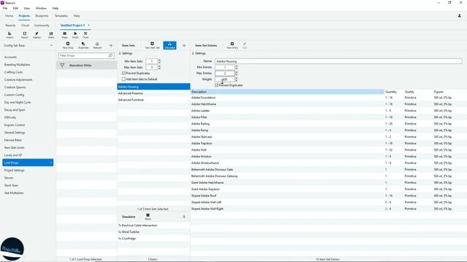Click the Duplicate drop icon
467x262 pixels.
[x=83, y=45]
